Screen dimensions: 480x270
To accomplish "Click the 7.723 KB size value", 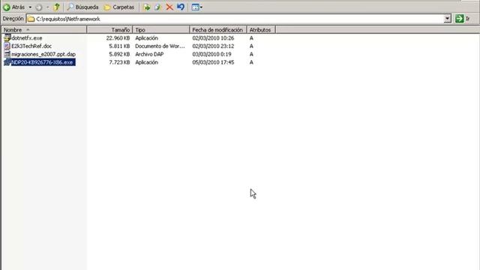I will [119, 62].
